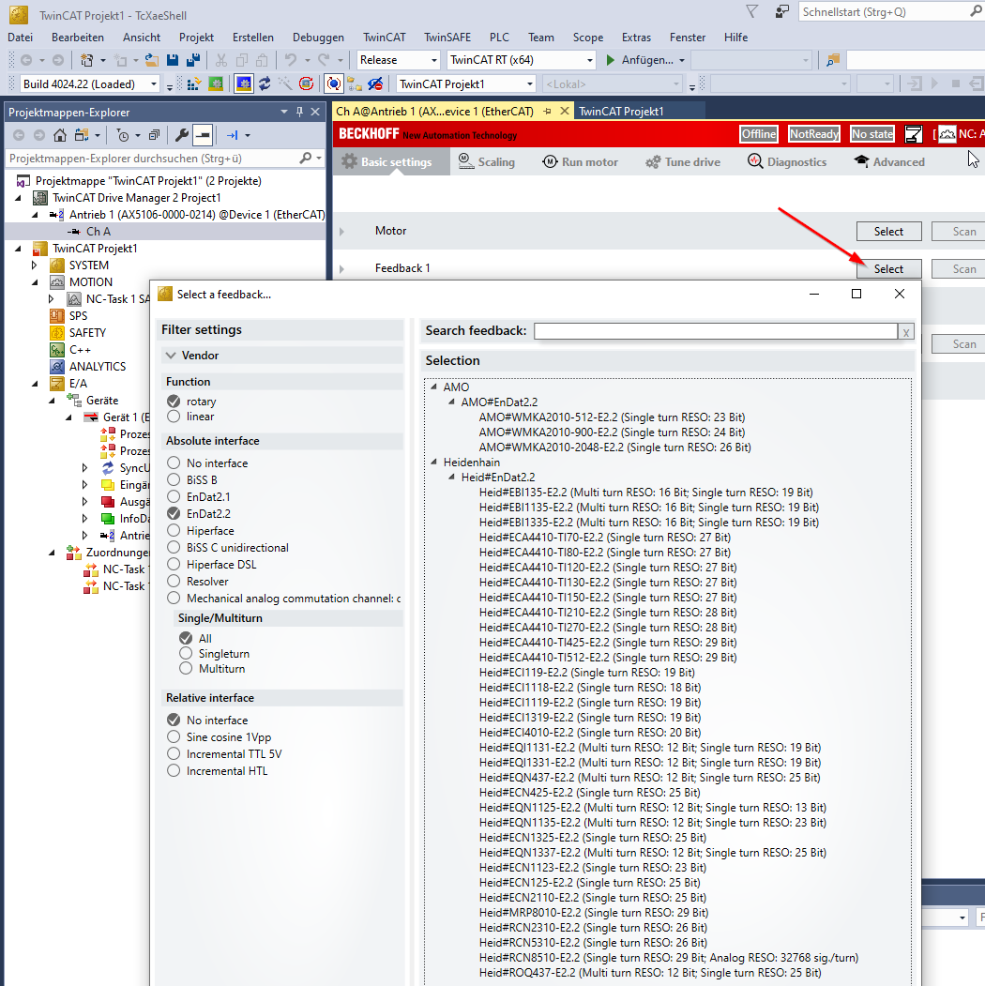Click the Select button for Motor
Screen dimensions: 985x986
click(x=887, y=232)
